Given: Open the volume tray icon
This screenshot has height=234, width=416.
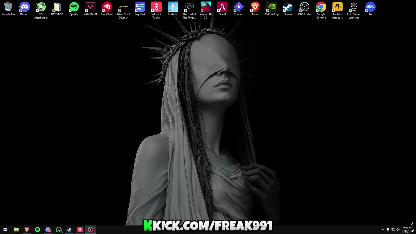Looking at the screenshot, I should coord(398,230).
